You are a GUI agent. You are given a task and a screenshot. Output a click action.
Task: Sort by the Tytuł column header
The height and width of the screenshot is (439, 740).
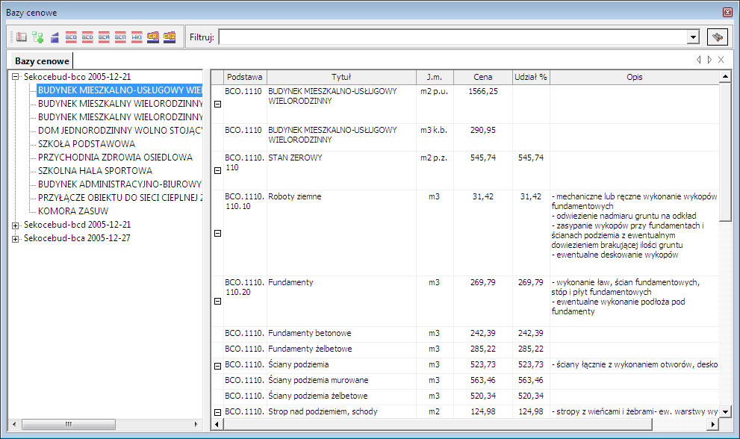tap(341, 77)
